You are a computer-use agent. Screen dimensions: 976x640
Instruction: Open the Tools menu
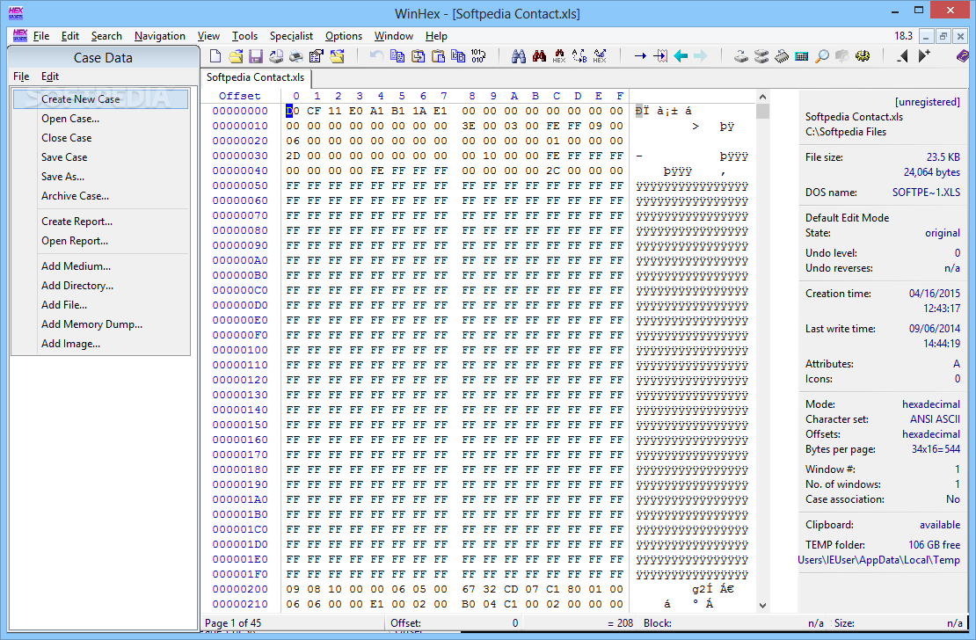click(x=244, y=36)
